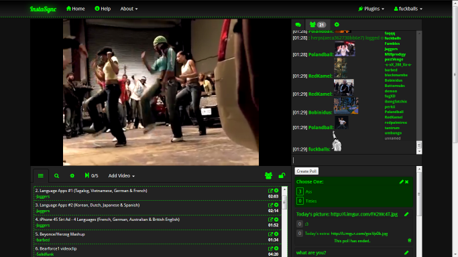Click user blackmamba in user list

click(396, 75)
